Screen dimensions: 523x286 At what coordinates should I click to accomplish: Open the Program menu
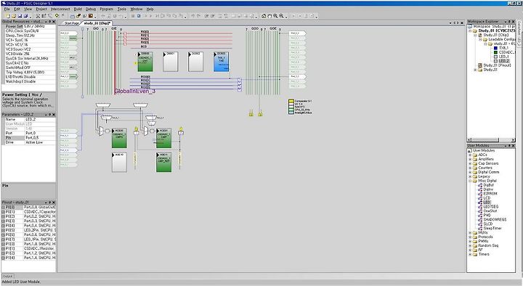(x=107, y=9)
